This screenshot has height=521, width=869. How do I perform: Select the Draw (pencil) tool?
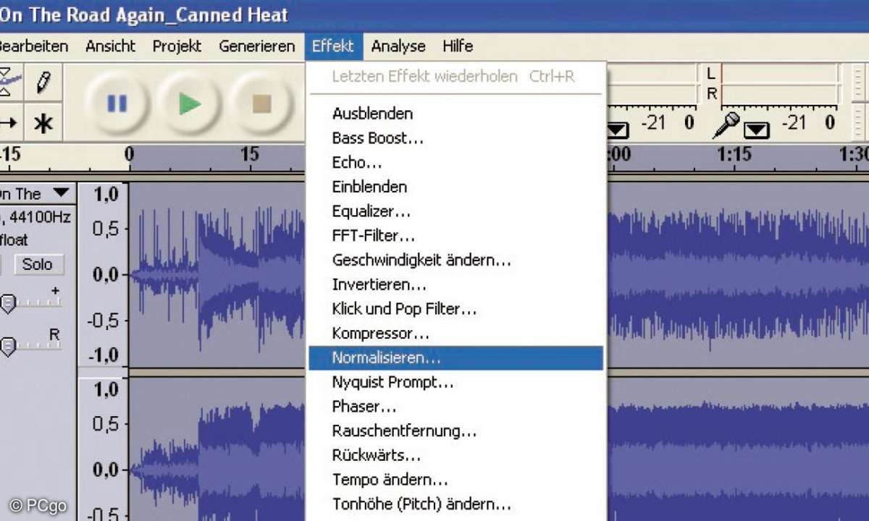click(45, 82)
